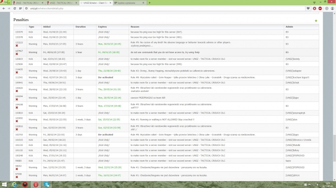Open Opera in the taskbar

pos(36,184)
